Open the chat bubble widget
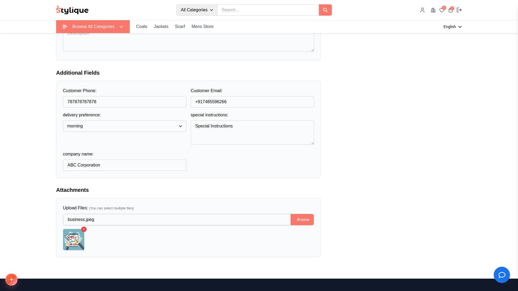Image resolution: width=518 pixels, height=291 pixels. pyautogui.click(x=502, y=275)
